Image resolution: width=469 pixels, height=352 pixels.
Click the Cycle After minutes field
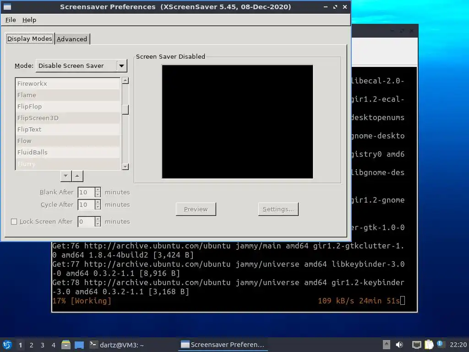click(x=86, y=205)
